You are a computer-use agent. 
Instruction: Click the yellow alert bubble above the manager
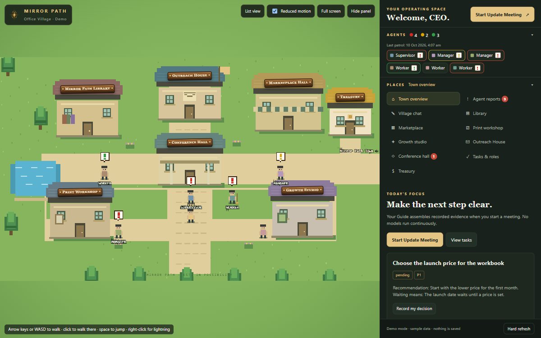click(281, 157)
